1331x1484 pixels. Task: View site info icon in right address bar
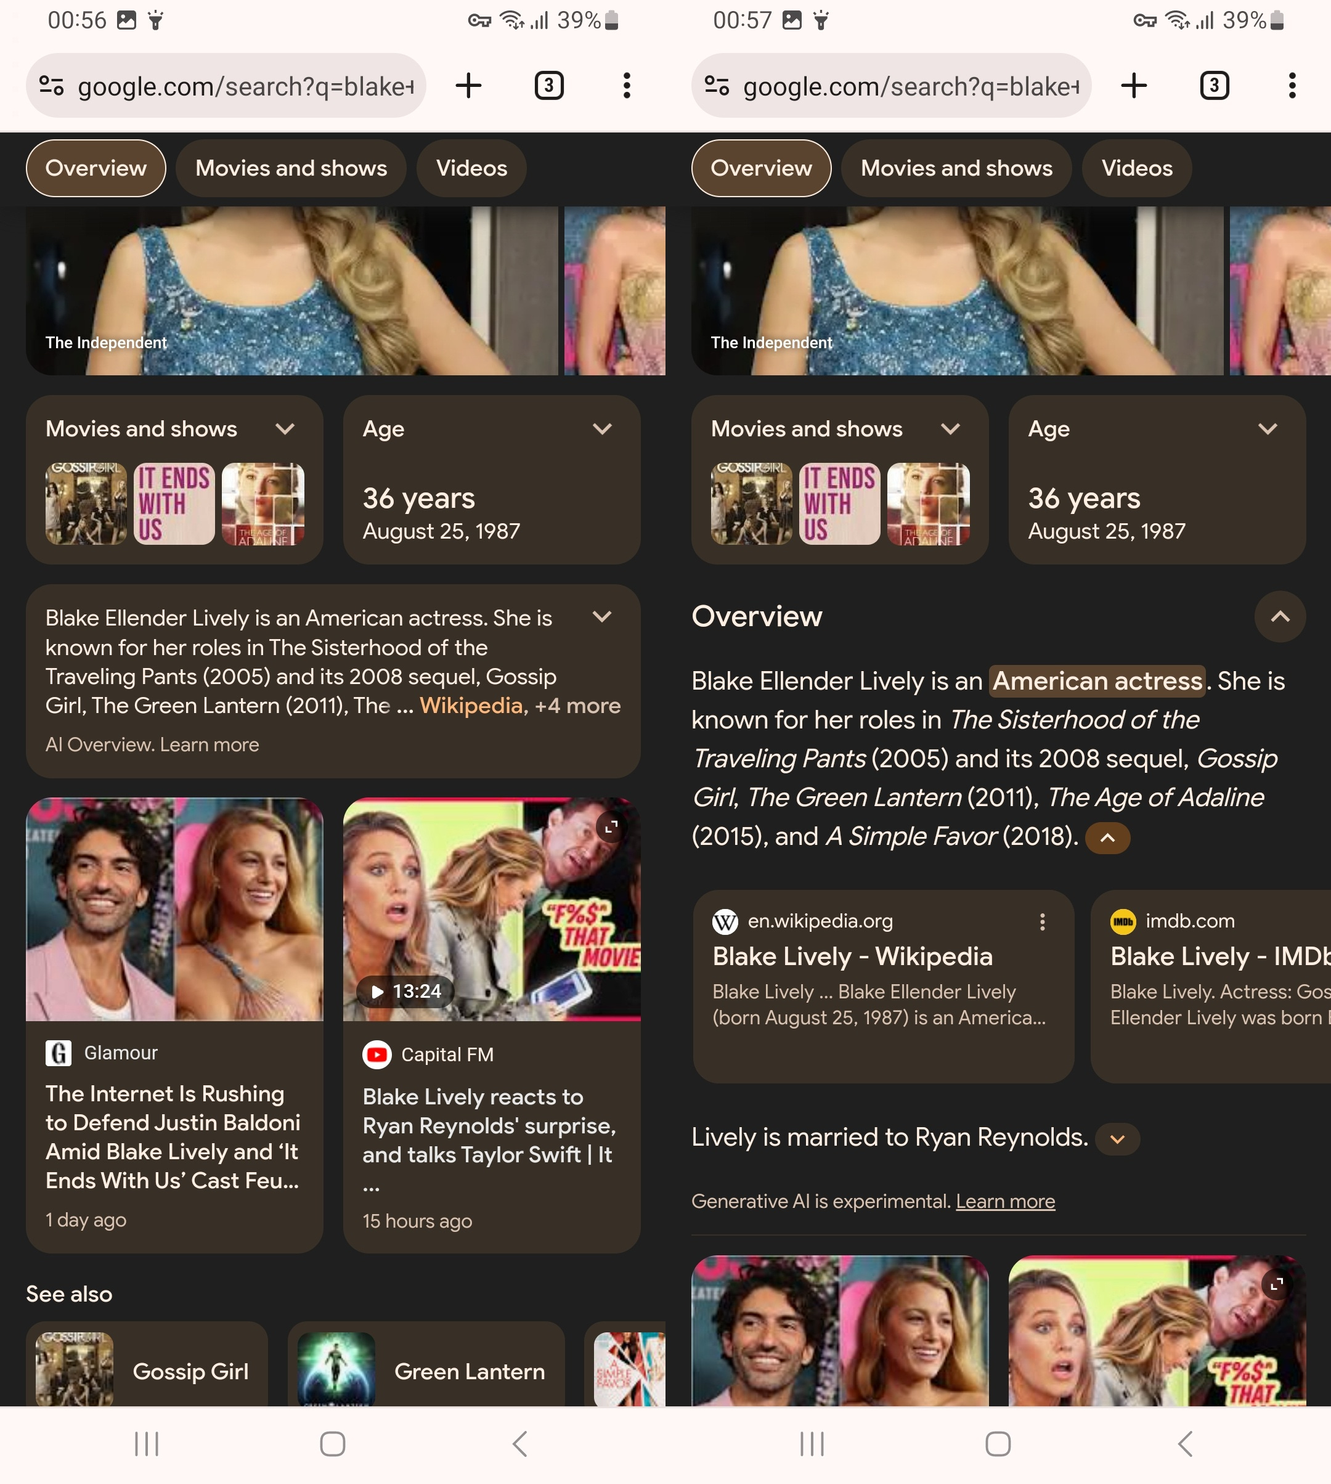(x=717, y=86)
